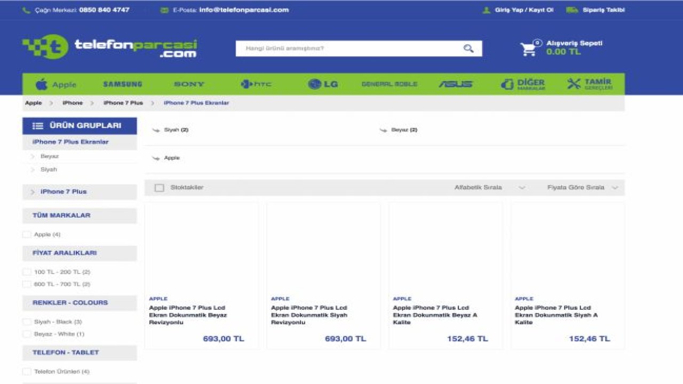Open the Diğer Markalar menu
Image resolution: width=683 pixels, height=384 pixels.
[x=523, y=84]
